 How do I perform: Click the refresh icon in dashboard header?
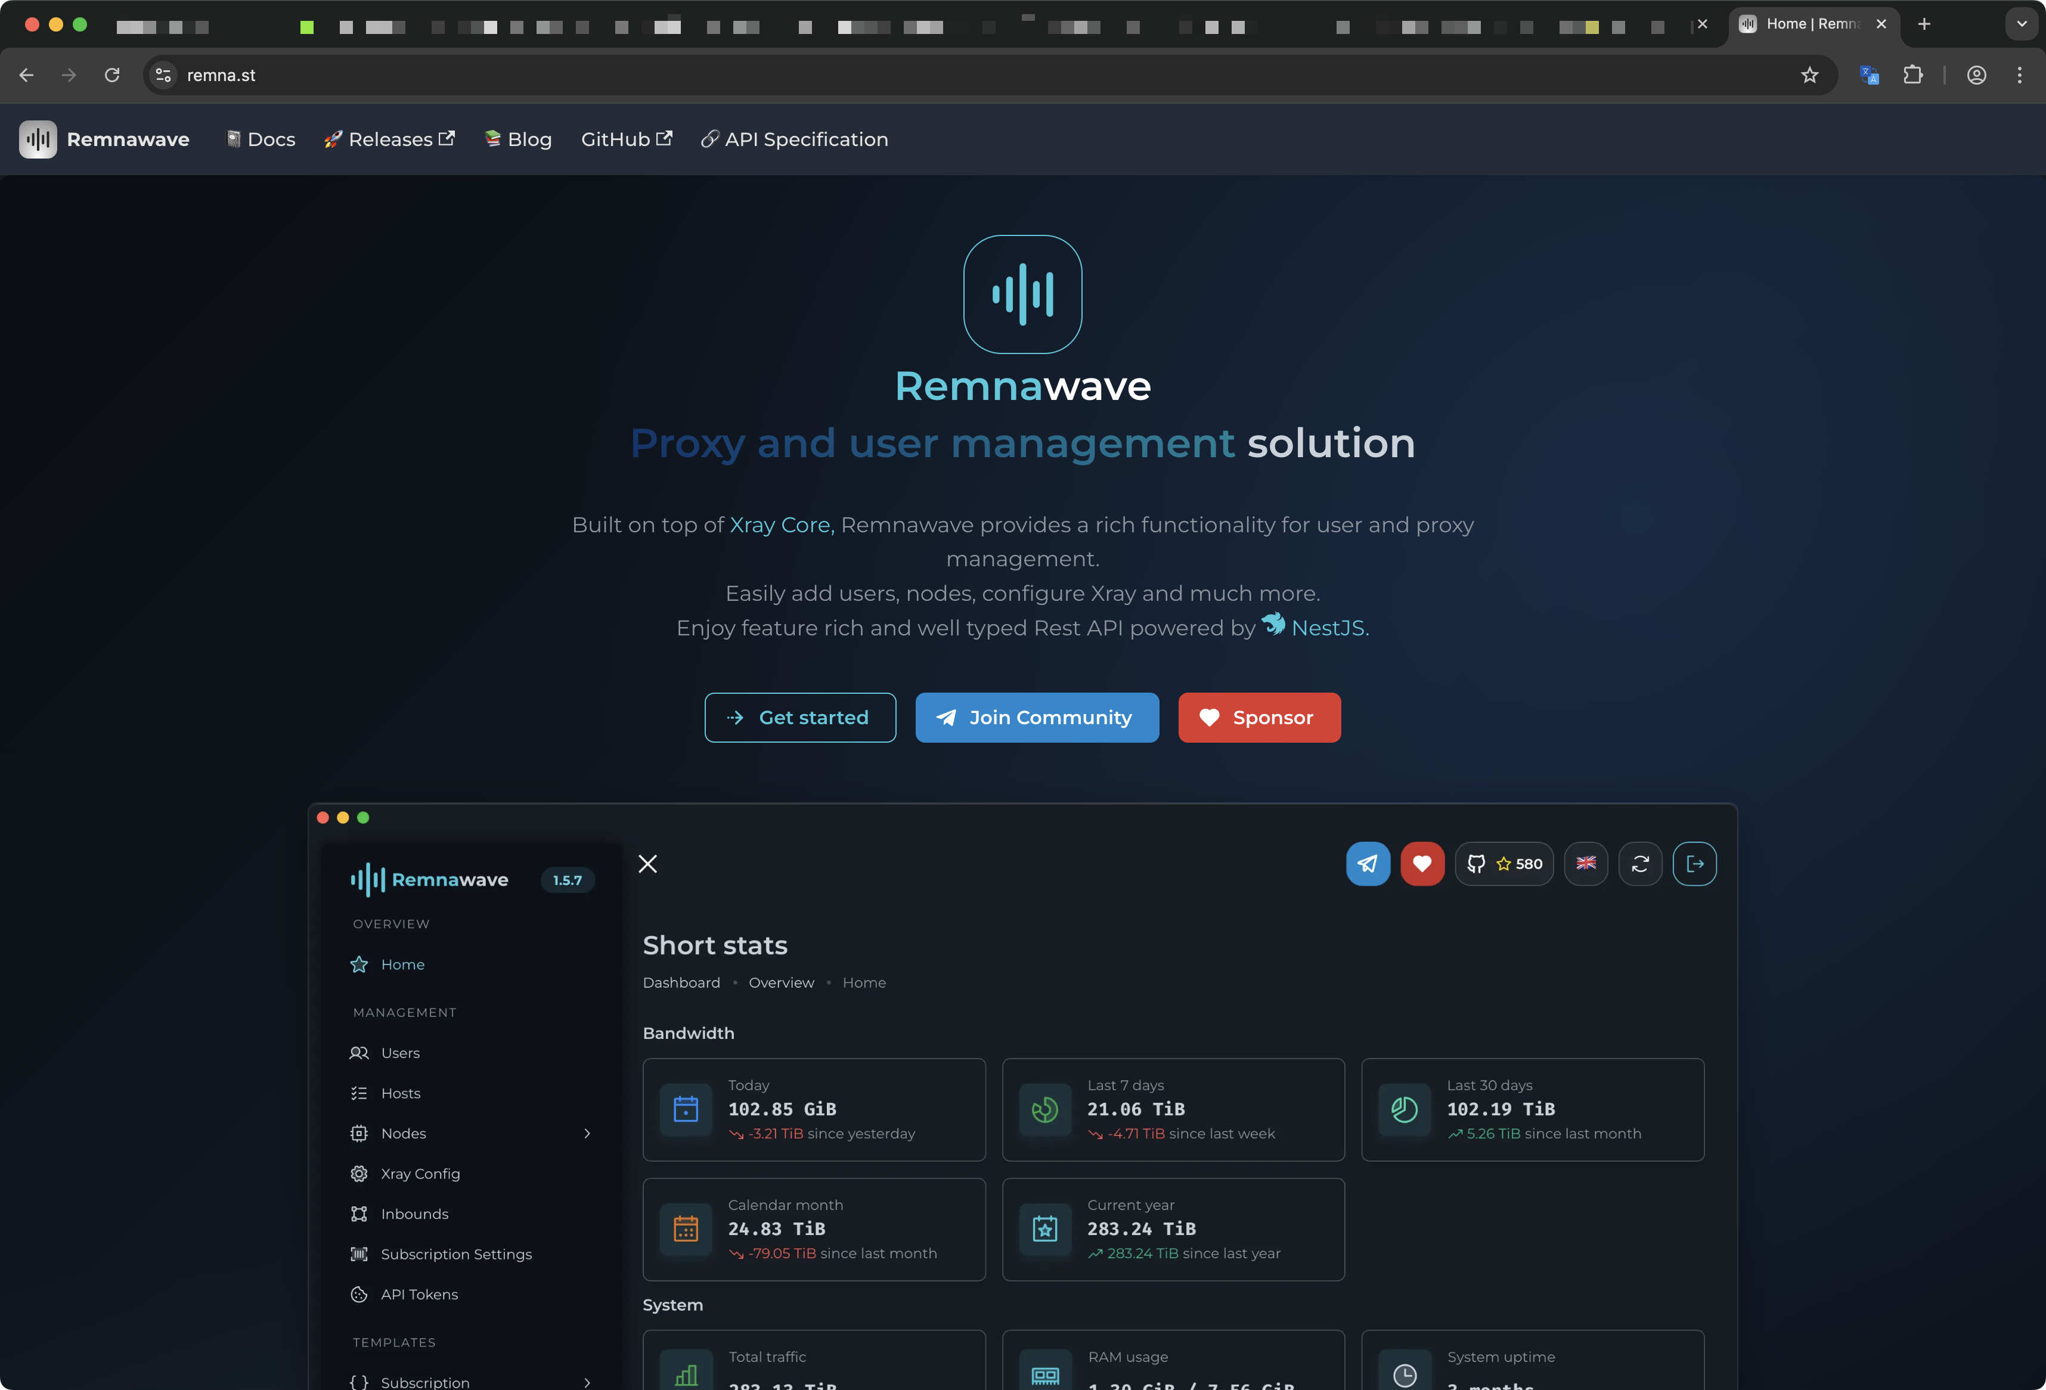(1640, 864)
